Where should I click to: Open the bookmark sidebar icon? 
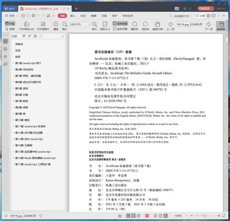point(5,41)
